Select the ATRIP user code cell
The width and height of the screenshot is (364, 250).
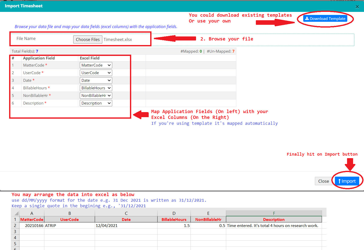69,225
